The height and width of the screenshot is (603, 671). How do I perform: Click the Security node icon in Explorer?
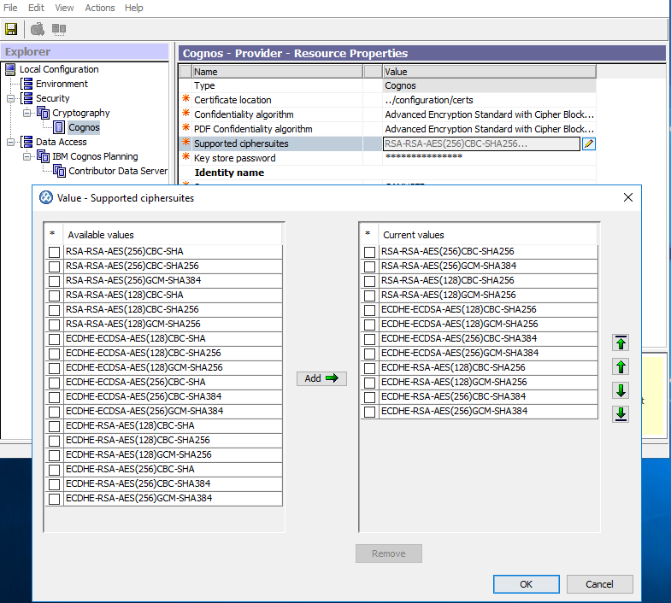[26, 98]
